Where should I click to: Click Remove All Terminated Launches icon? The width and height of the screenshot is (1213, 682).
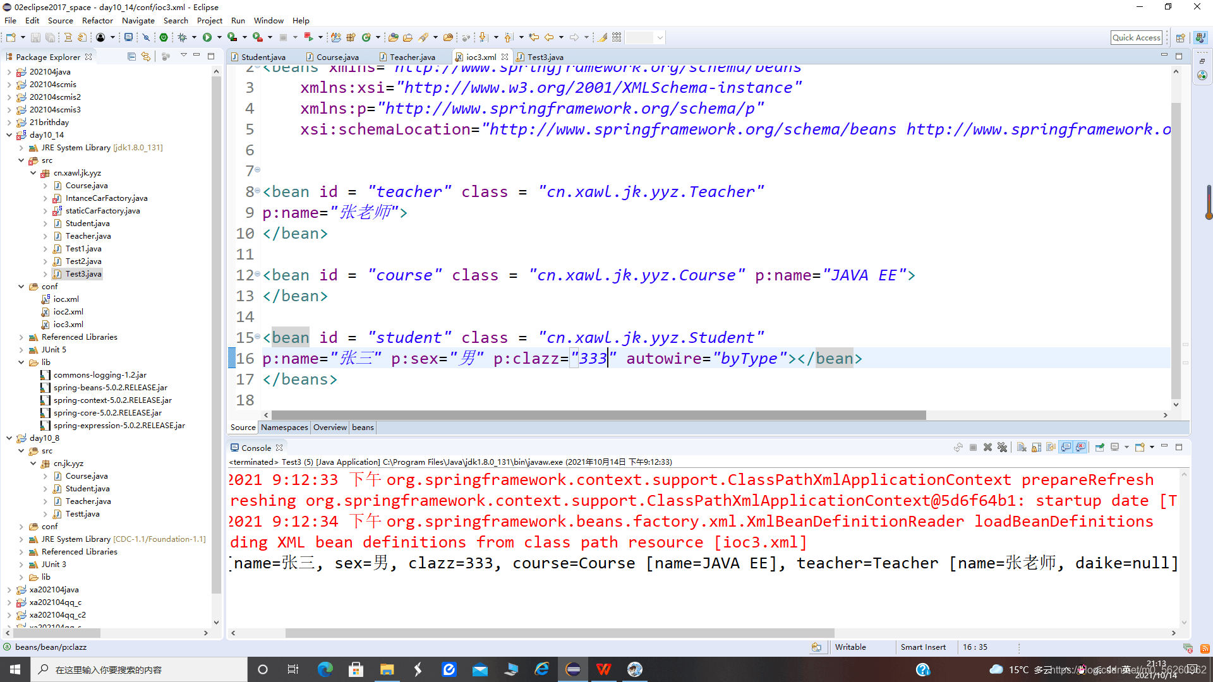tap(1003, 447)
